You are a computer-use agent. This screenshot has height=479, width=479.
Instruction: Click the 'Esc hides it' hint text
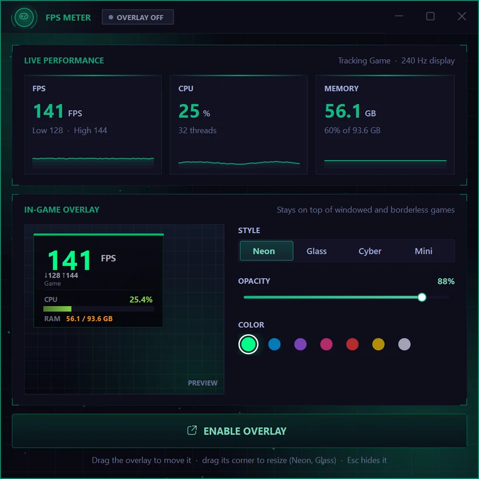367,460
